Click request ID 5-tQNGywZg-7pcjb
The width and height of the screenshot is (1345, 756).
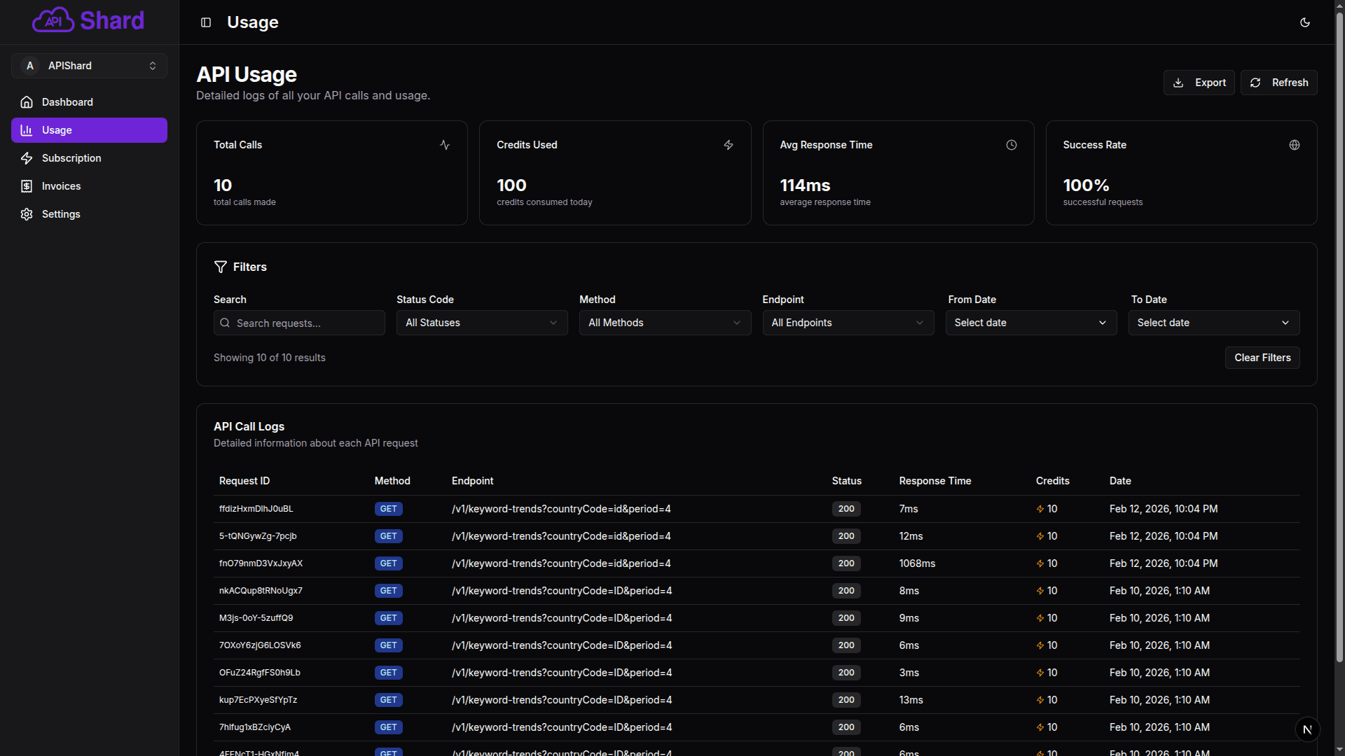click(258, 536)
